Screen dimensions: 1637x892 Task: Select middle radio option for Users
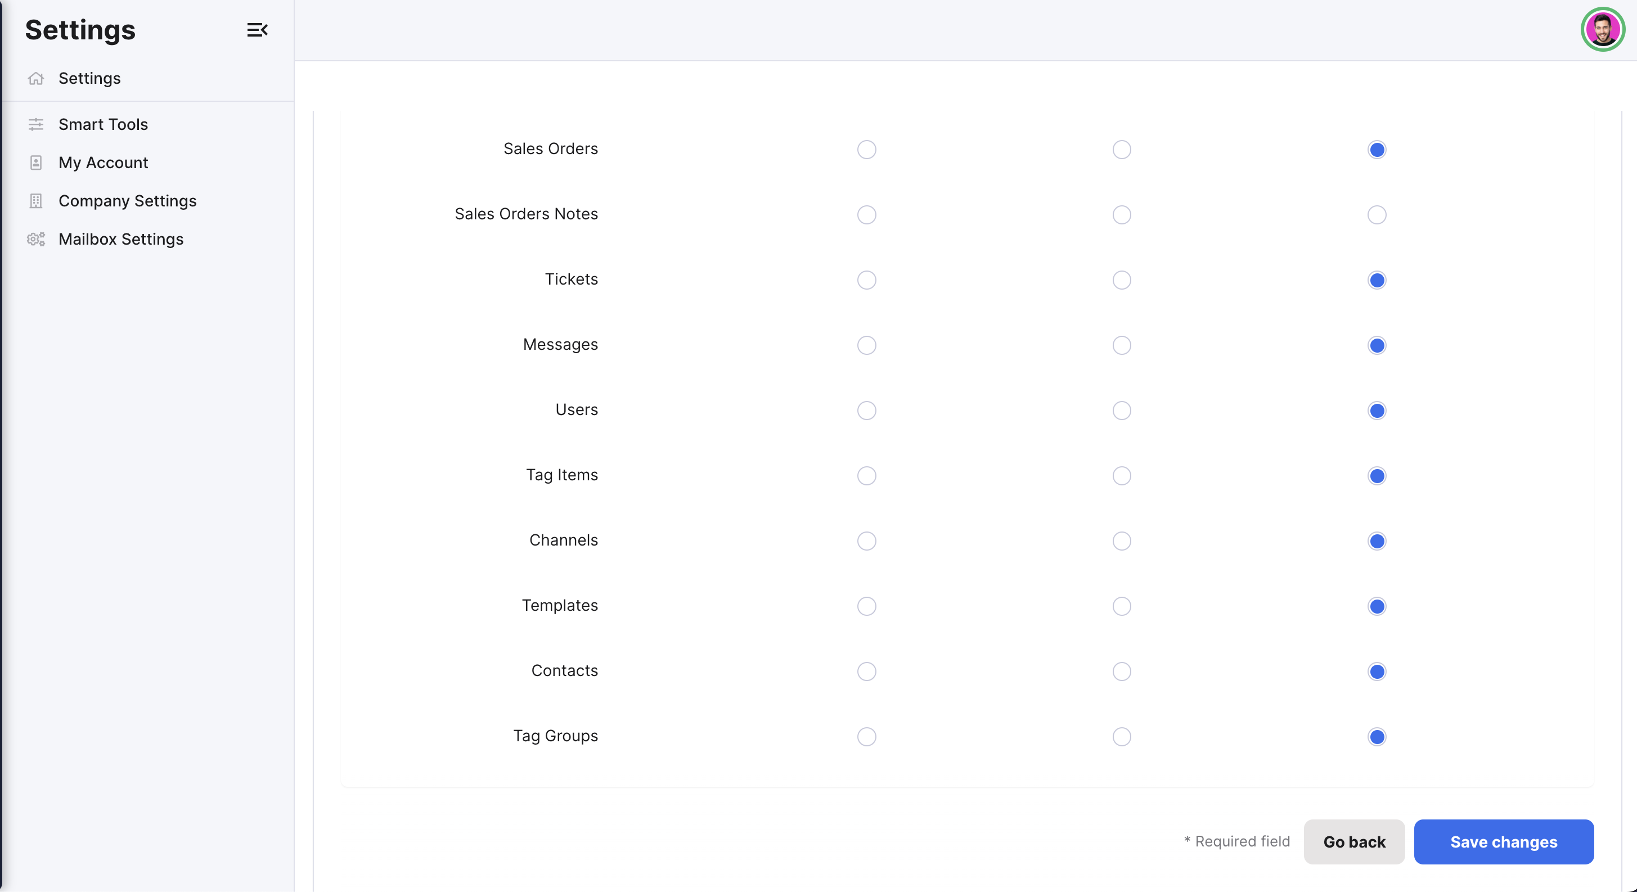click(1122, 411)
